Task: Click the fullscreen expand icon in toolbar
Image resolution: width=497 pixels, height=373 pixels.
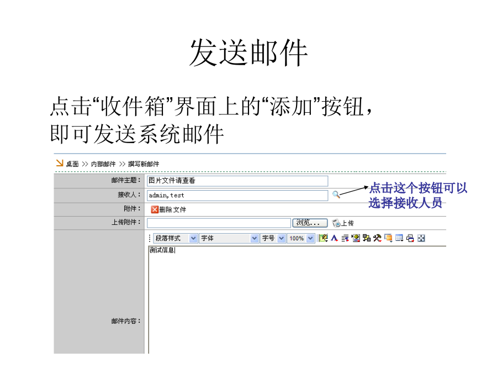Action: tap(421, 238)
